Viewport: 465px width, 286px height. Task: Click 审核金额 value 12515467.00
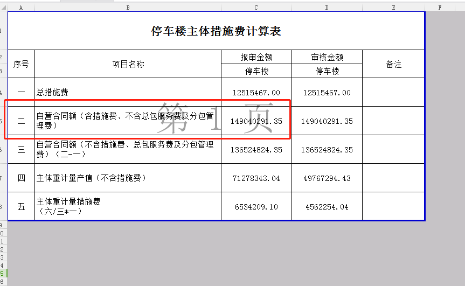(x=327, y=92)
